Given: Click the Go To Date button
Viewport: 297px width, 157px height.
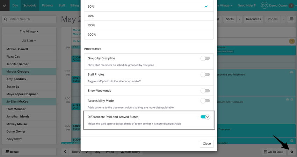Looking at the screenshot, I should [274, 152].
